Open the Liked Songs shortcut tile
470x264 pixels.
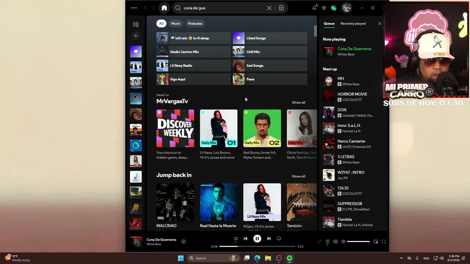tap(270, 38)
